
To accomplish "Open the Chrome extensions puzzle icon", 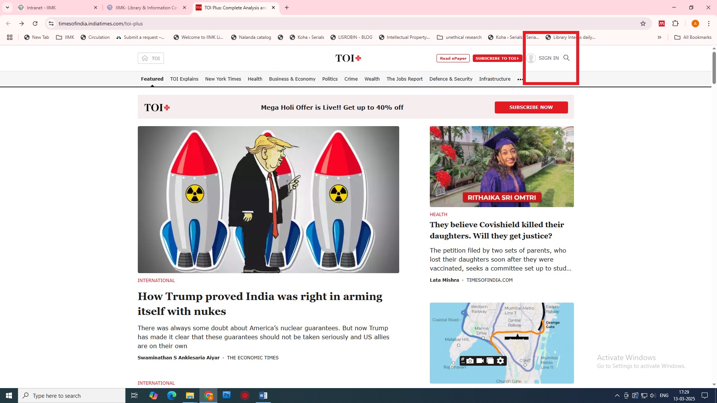I will 675,24.
